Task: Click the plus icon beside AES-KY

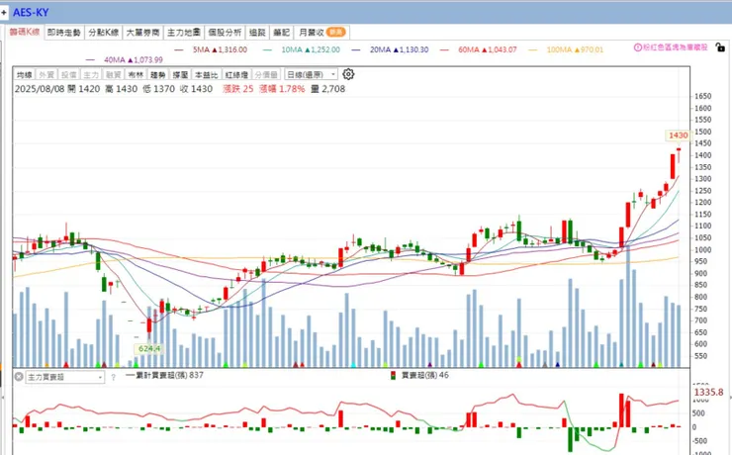Action: (x=4, y=13)
